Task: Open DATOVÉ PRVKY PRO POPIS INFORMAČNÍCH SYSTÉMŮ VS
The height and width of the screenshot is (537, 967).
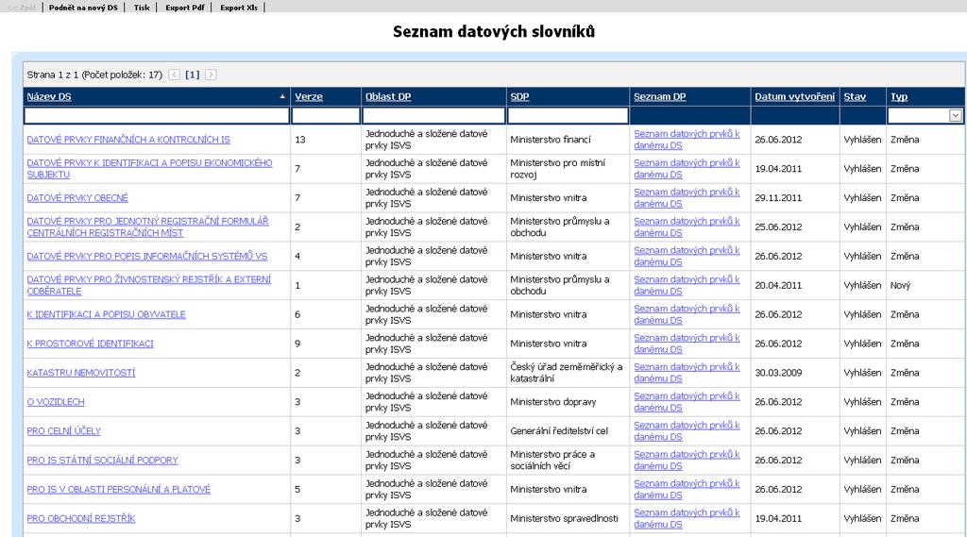Action: (146, 257)
